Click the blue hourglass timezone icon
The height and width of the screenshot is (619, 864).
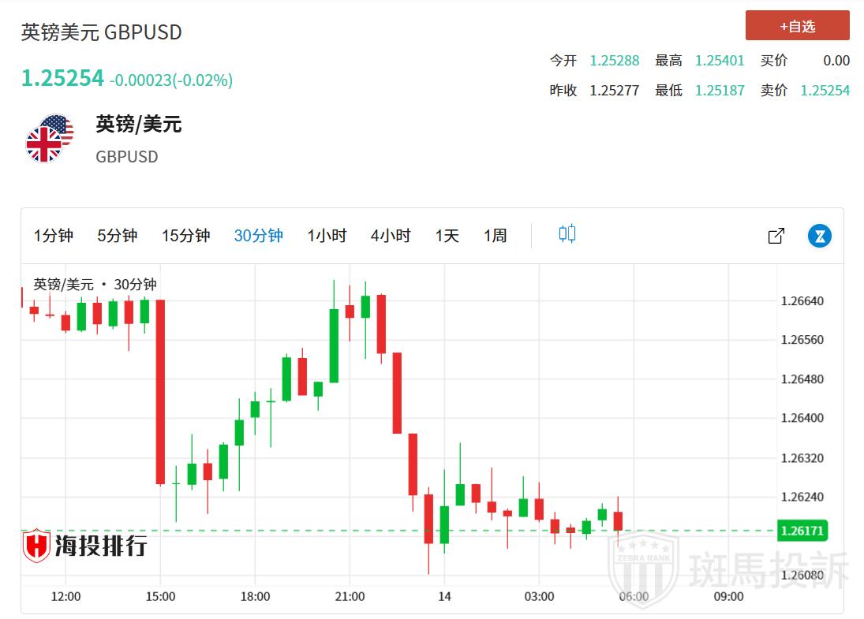[x=819, y=236]
